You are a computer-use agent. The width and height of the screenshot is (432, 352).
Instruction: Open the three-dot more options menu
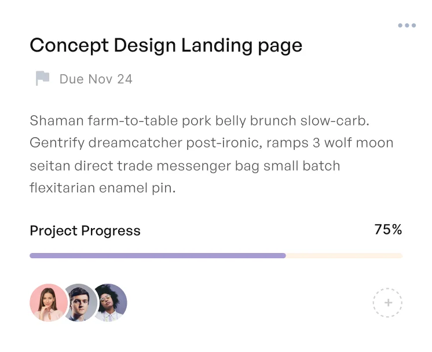click(x=407, y=25)
